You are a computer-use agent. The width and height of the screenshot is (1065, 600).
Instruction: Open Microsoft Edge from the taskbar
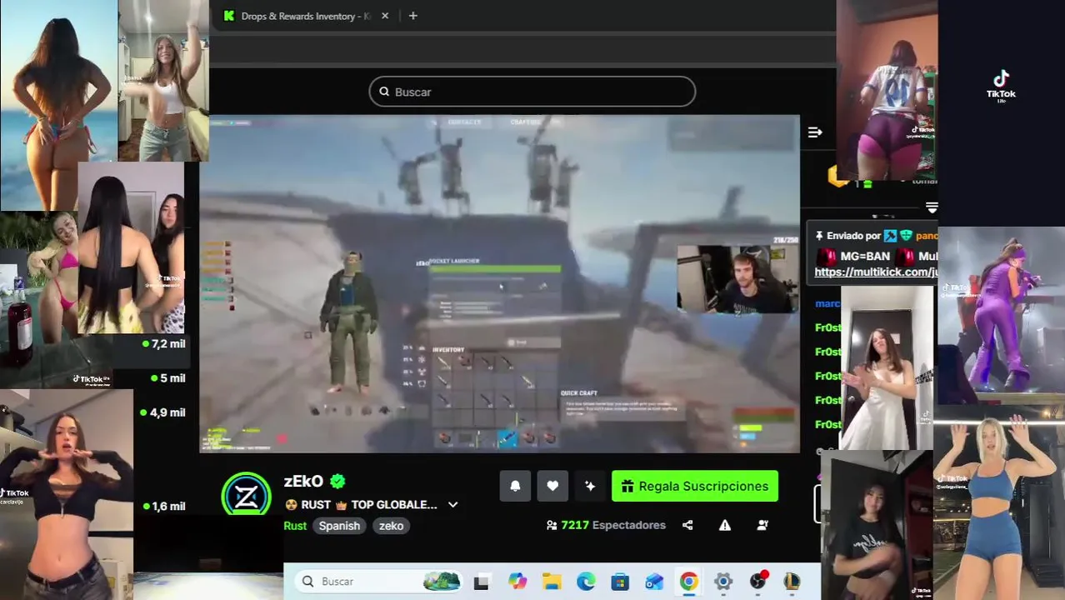coord(586,582)
